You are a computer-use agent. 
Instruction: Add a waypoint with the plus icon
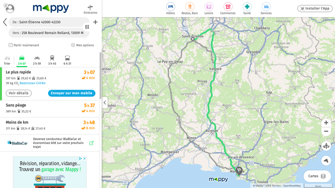[95, 22]
